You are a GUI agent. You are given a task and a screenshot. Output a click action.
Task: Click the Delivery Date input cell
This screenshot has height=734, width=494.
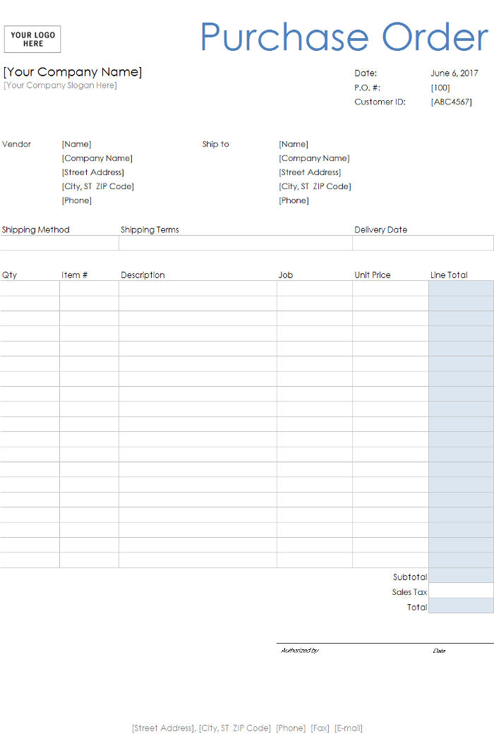423,243
